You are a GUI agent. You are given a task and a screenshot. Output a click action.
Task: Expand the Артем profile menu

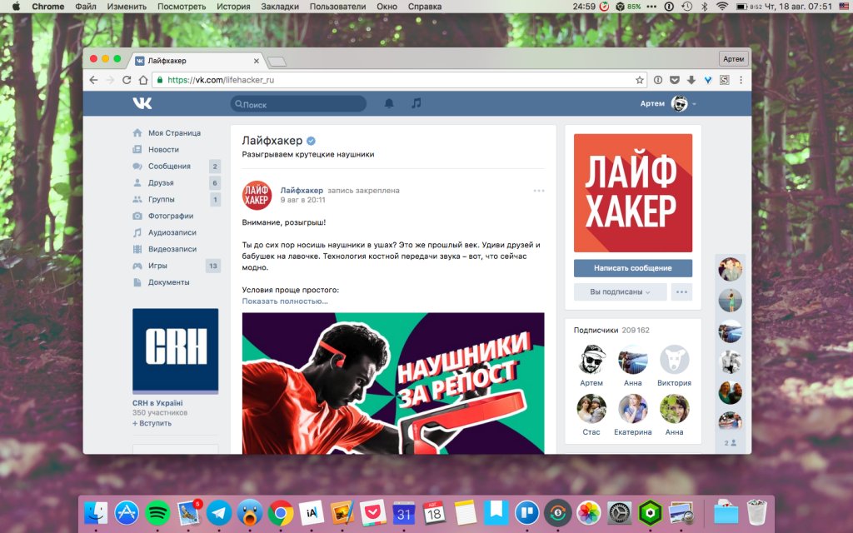click(x=669, y=103)
